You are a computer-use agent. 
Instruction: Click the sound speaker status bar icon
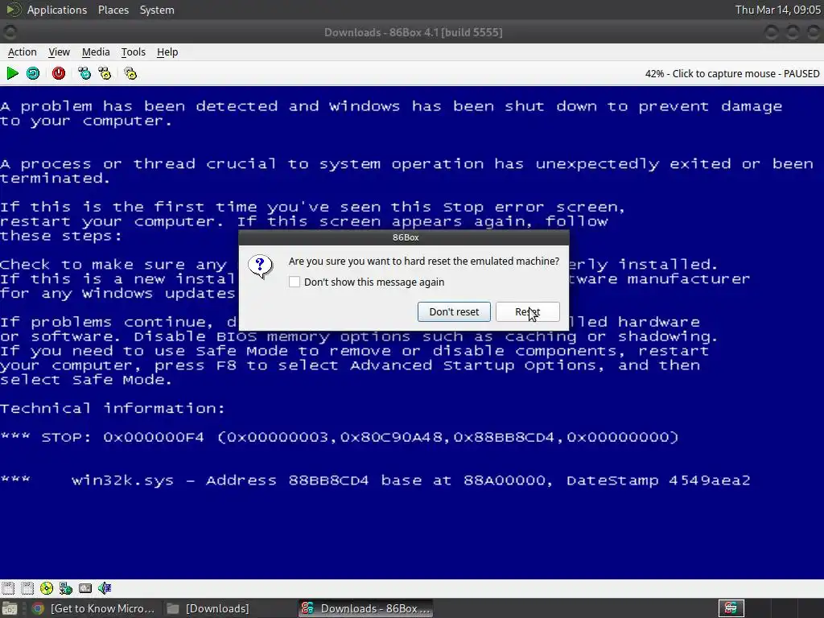click(x=105, y=588)
